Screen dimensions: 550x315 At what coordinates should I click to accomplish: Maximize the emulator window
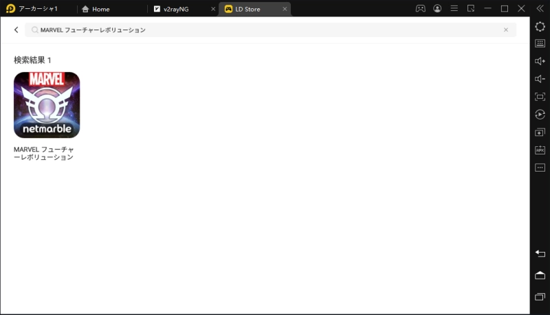pos(505,8)
